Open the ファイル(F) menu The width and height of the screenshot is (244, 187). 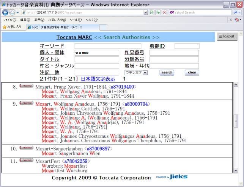point(9,20)
